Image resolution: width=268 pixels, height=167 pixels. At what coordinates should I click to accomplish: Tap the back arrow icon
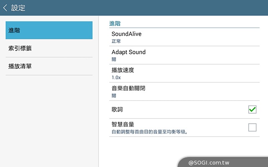point(5,8)
